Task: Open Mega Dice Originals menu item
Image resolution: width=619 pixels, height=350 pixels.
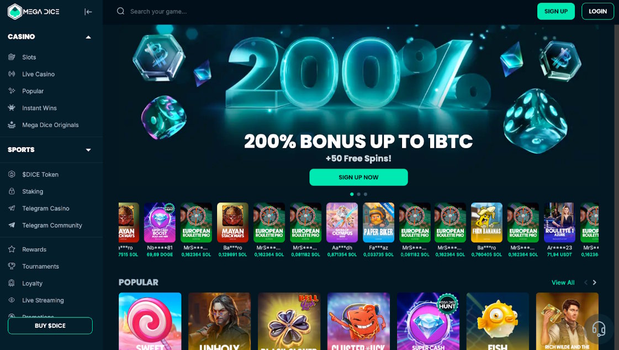Action: pos(51,125)
